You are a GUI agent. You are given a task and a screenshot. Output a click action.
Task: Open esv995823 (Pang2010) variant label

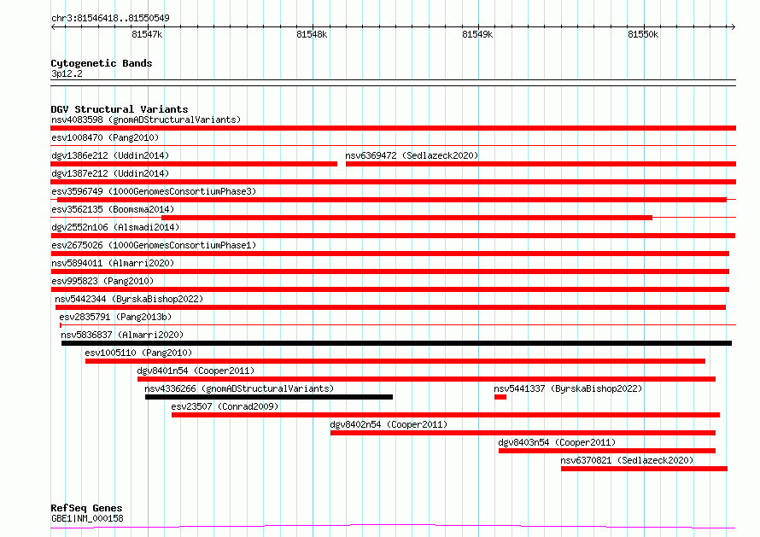pyautogui.click(x=102, y=281)
